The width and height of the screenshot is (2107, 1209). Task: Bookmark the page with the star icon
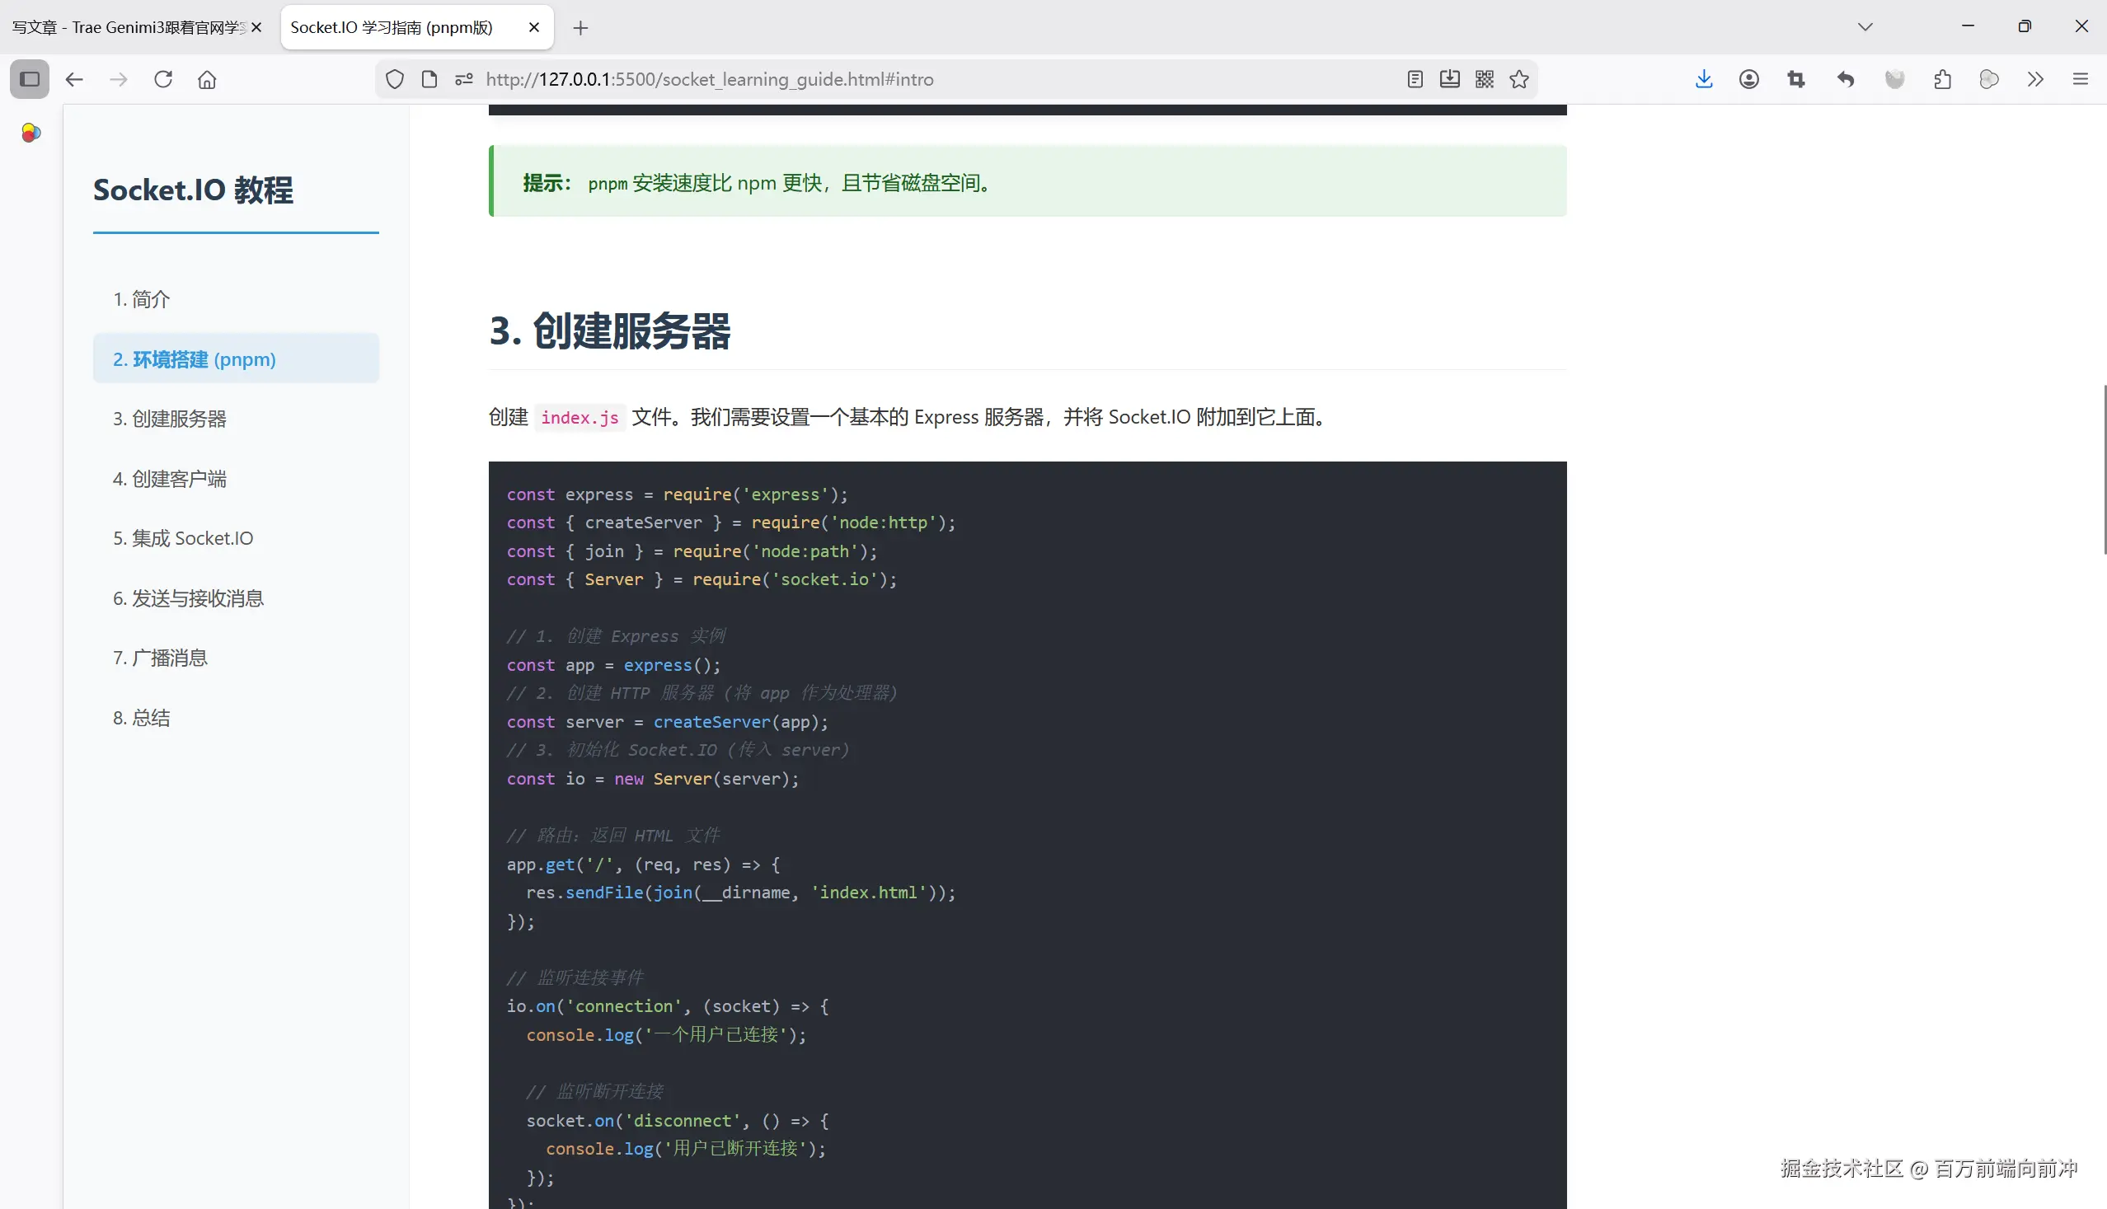1519,79
